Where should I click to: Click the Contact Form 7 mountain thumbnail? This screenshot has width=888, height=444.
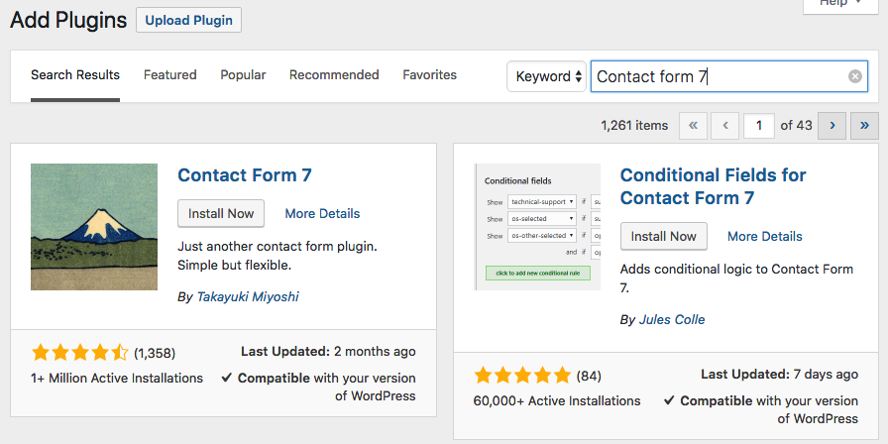tap(94, 227)
